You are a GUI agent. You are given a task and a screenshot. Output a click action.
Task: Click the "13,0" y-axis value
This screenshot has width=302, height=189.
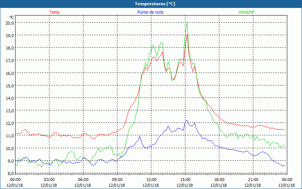pyautogui.click(x=10, y=111)
